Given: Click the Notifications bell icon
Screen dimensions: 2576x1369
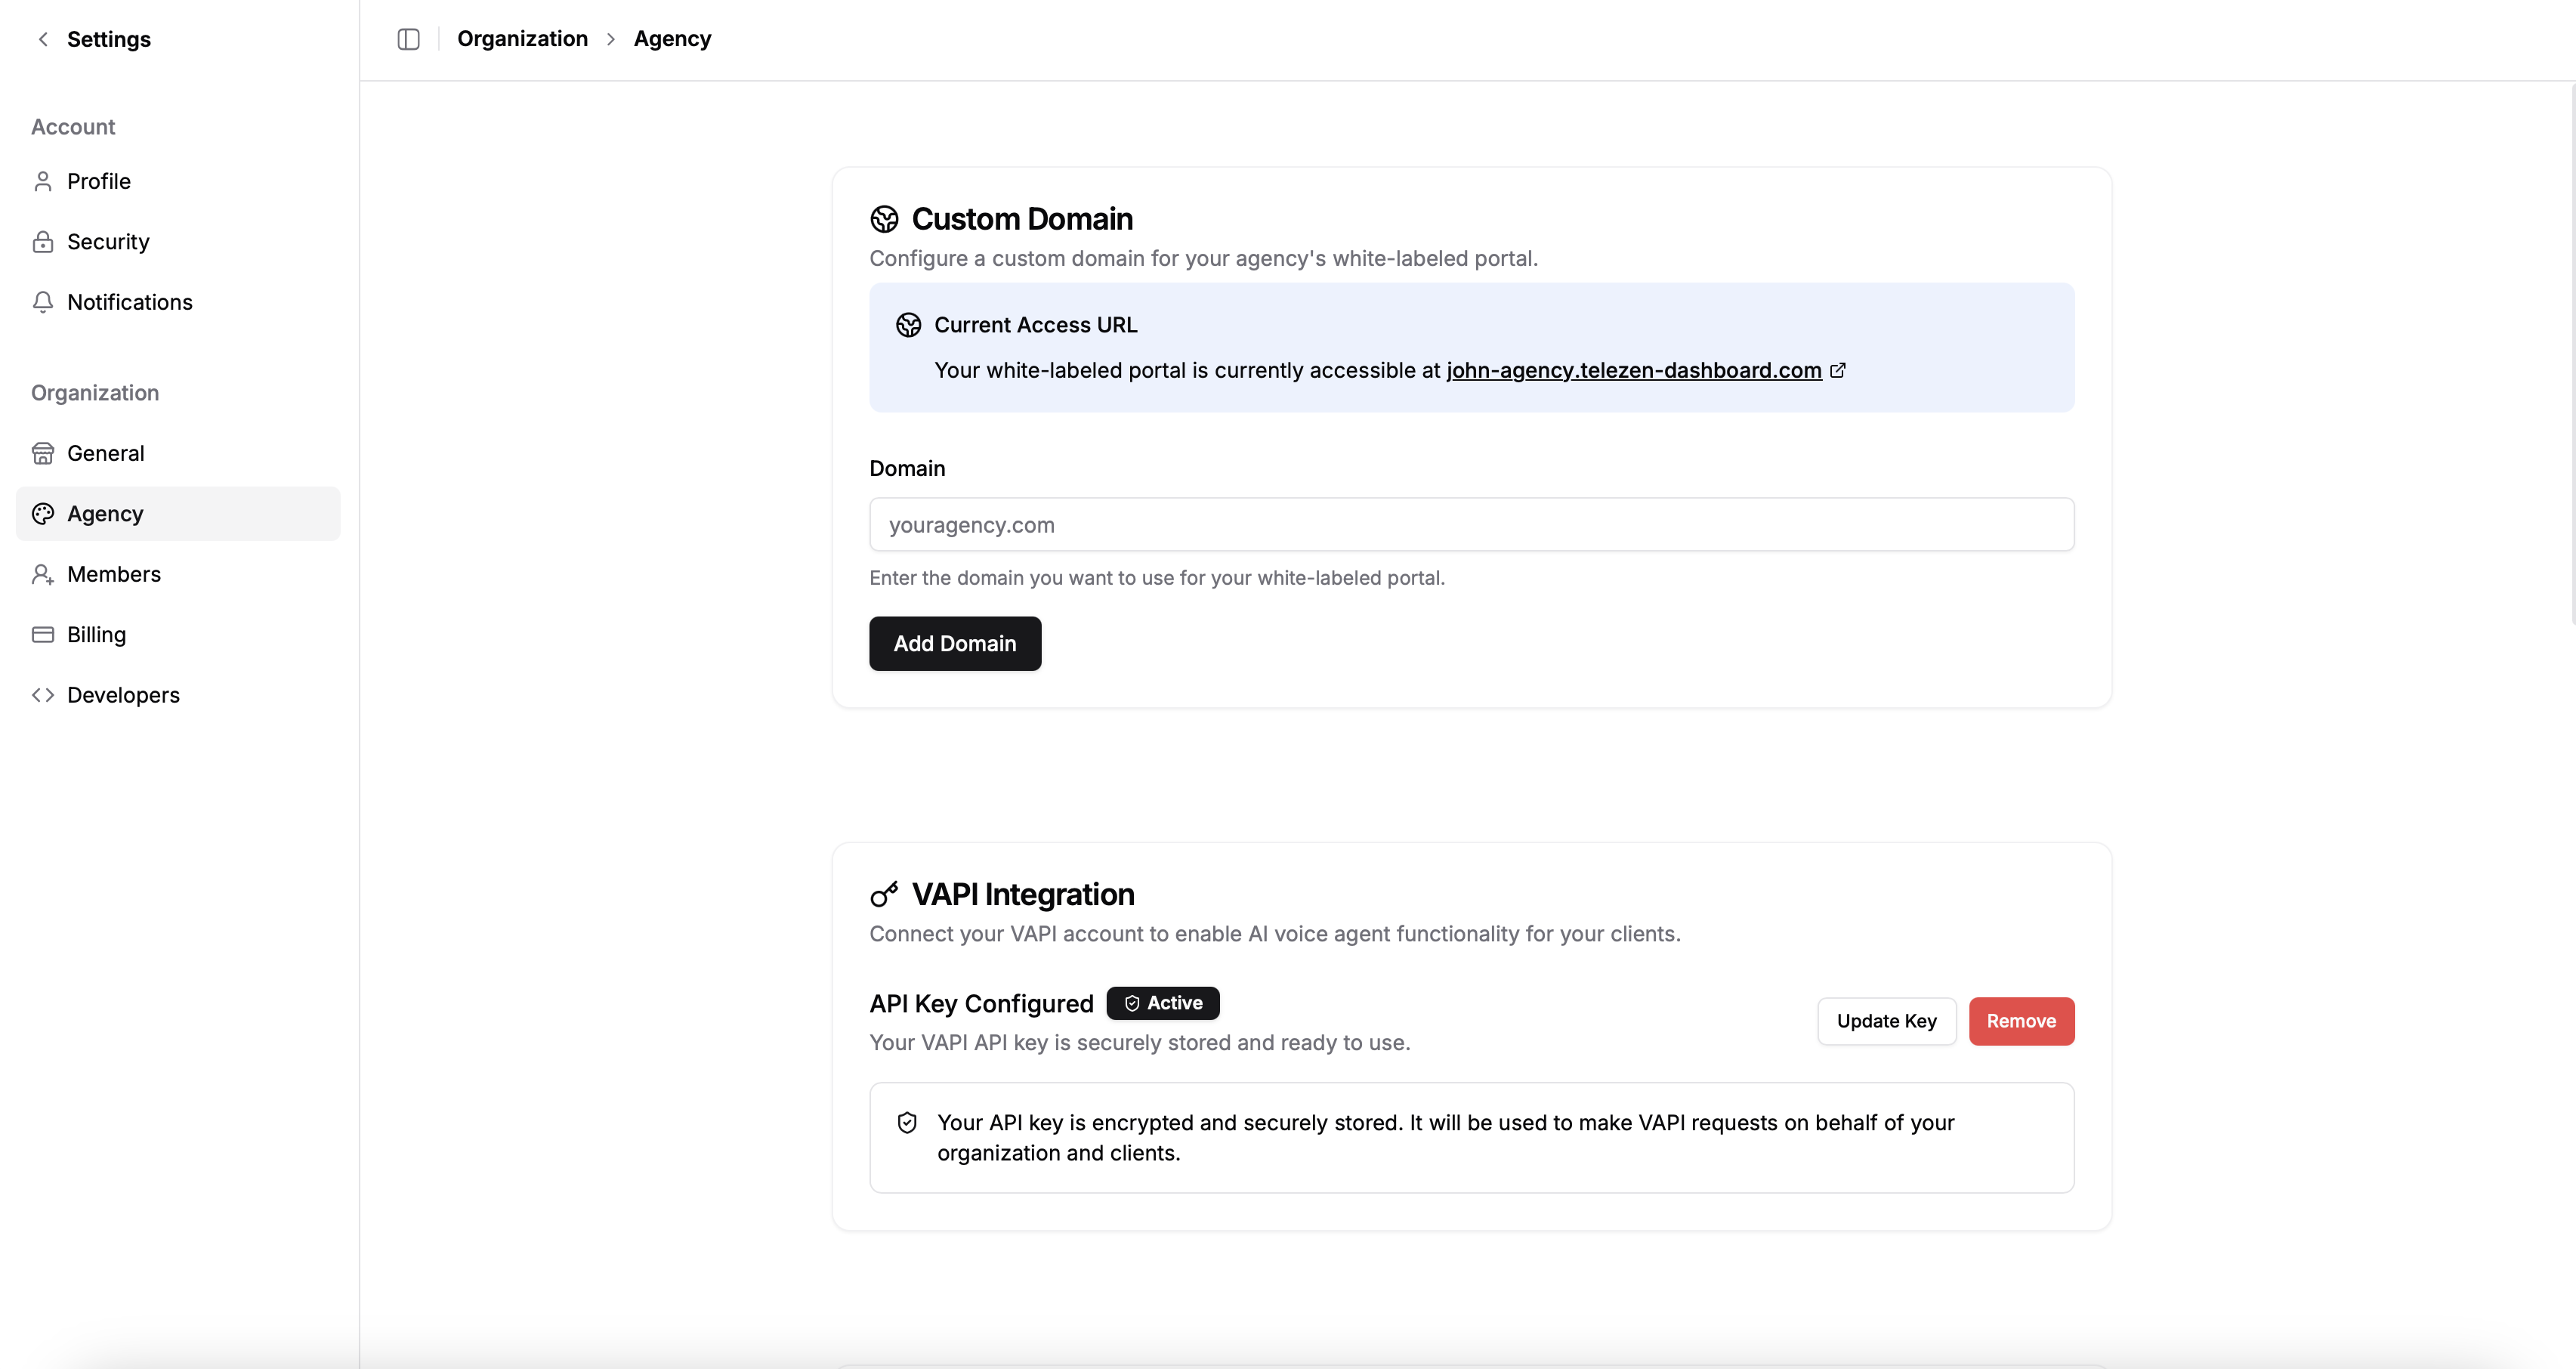Looking at the screenshot, I should click(43, 302).
